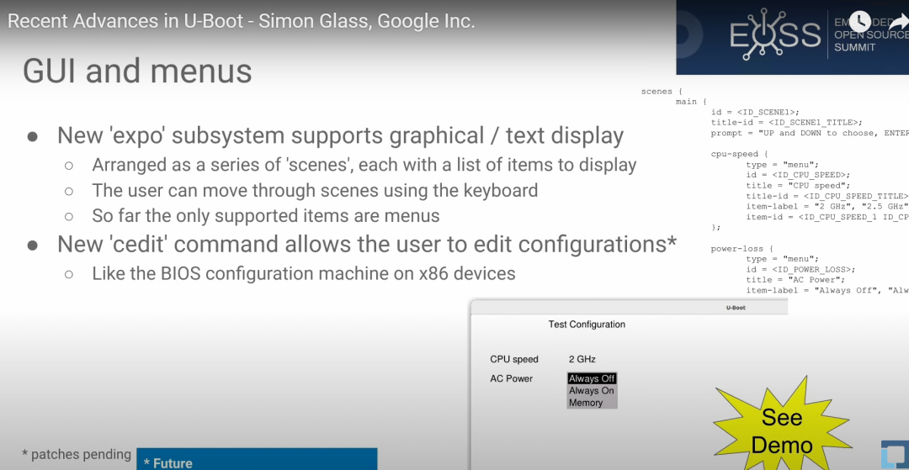Click the 'GUI and menus' slide heading
Image resolution: width=909 pixels, height=470 pixels.
[137, 71]
